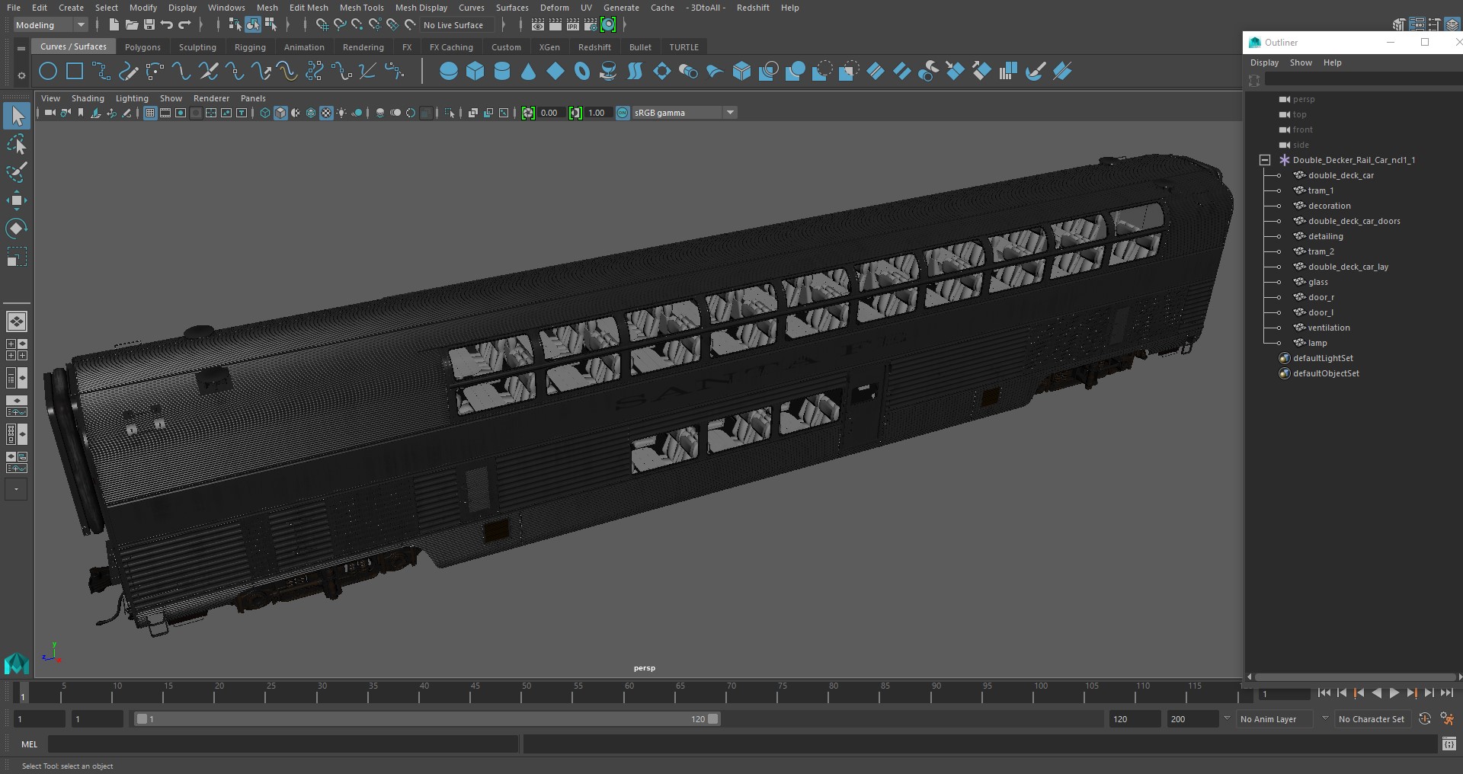Open the Deform menu
The height and width of the screenshot is (774, 1463).
554,8
